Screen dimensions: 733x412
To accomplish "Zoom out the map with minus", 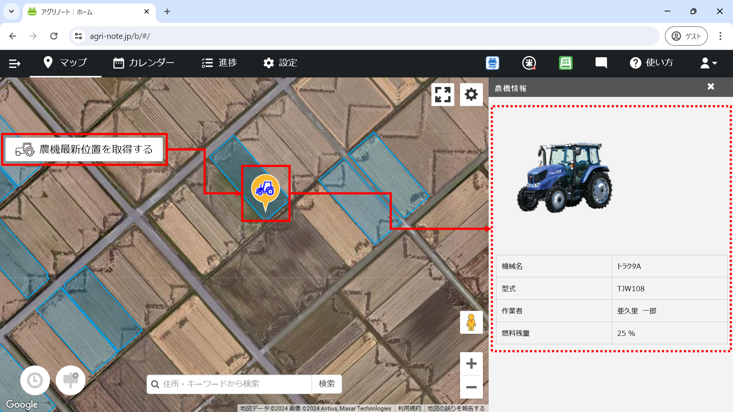I will pos(471,387).
